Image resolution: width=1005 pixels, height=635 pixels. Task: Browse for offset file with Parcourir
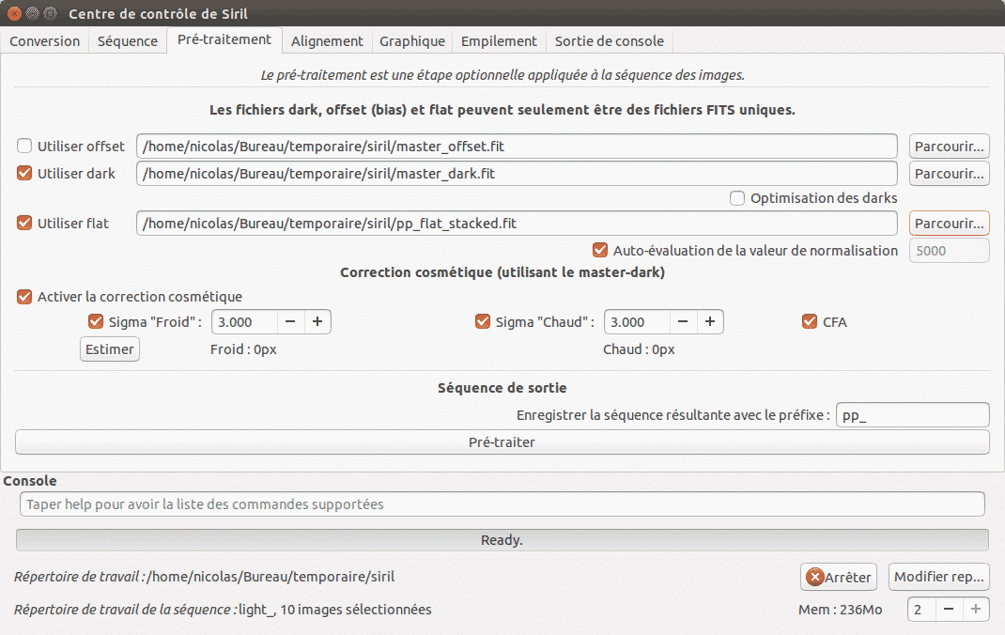(950, 147)
